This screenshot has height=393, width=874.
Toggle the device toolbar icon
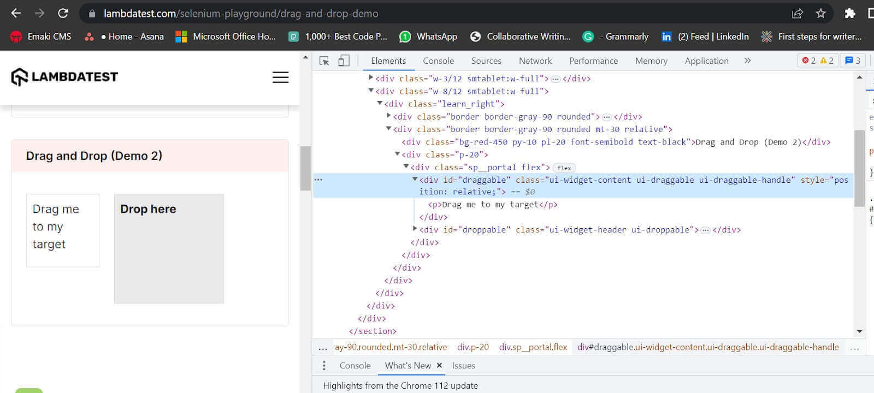pyautogui.click(x=344, y=61)
